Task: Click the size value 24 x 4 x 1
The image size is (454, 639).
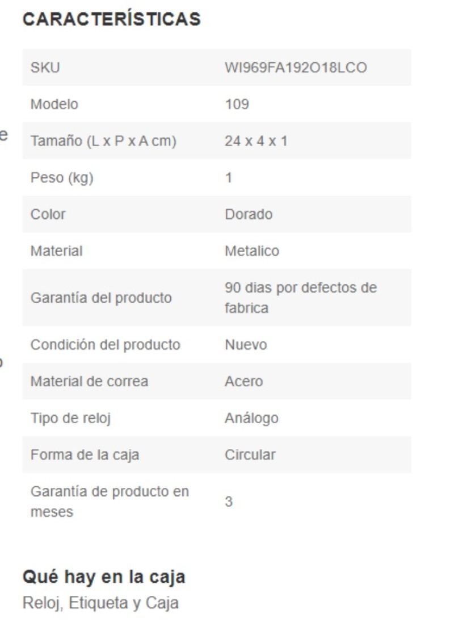Action: pos(256,141)
